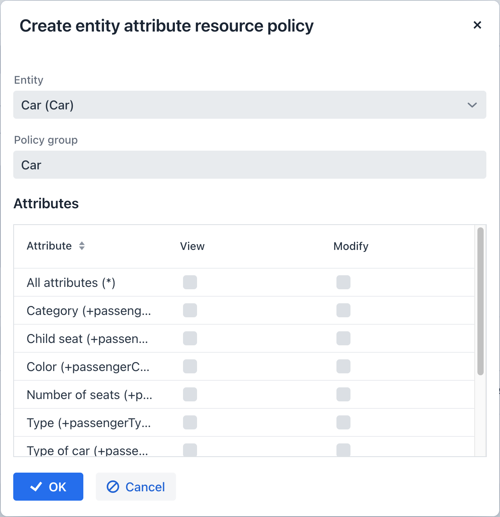Check View for Type of car
The width and height of the screenshot is (500, 517).
point(190,450)
